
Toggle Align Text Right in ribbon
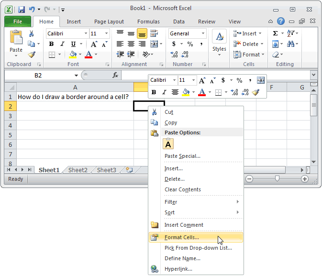tap(142, 44)
